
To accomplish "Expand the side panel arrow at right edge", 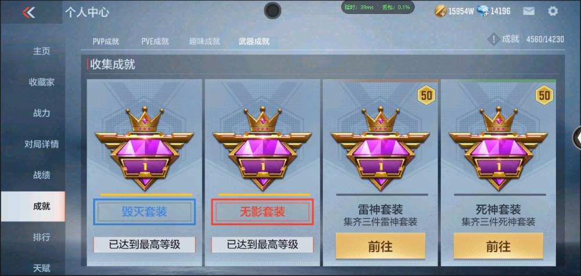I will tap(578, 138).
